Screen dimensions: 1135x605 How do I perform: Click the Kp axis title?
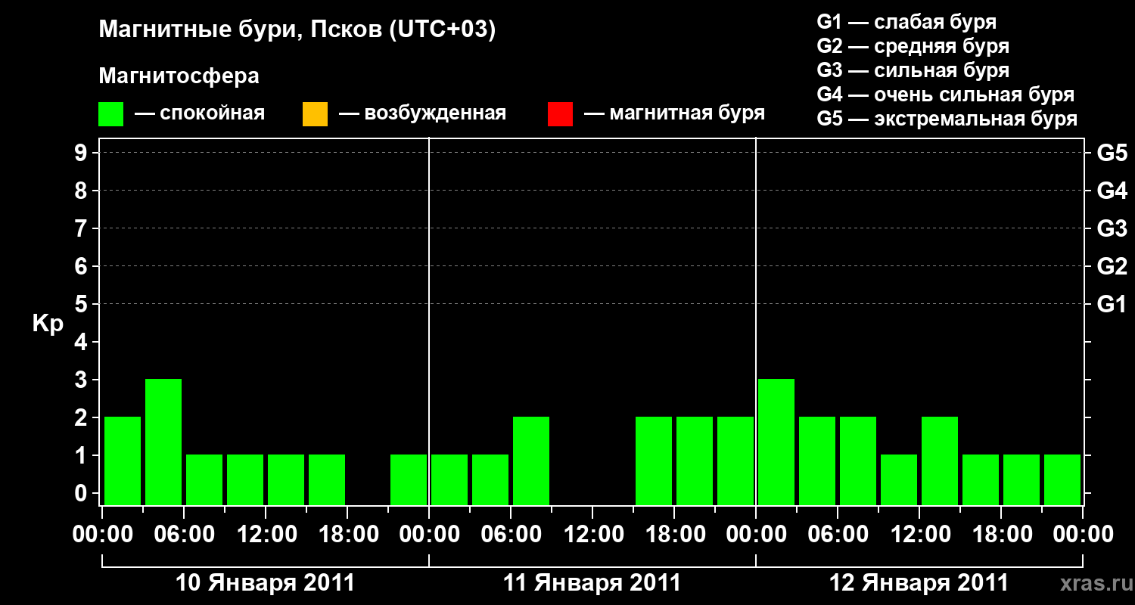[x=48, y=324]
